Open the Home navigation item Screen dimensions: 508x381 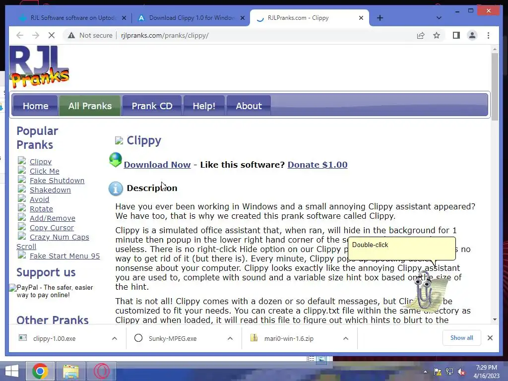35,106
